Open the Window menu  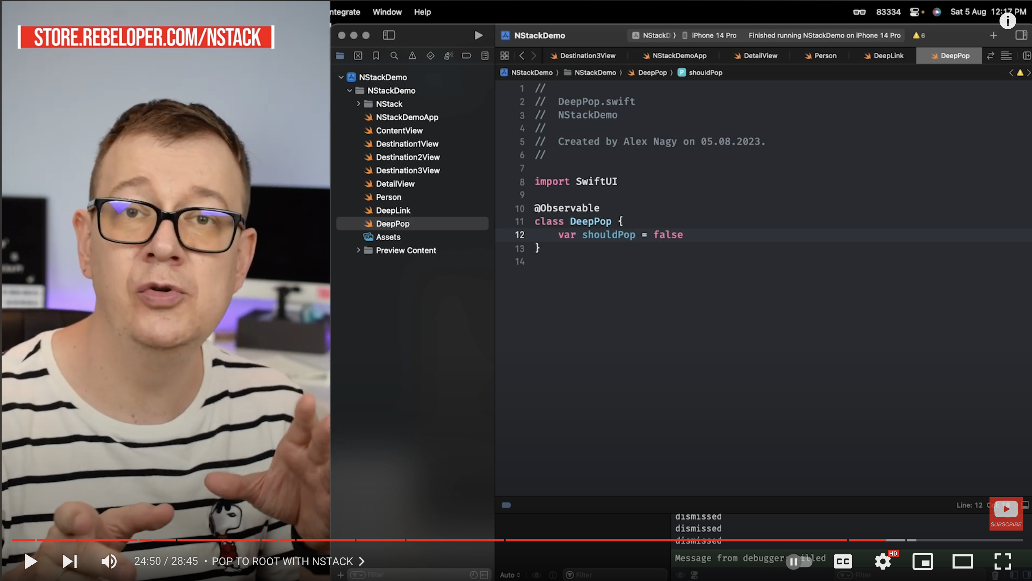(387, 12)
